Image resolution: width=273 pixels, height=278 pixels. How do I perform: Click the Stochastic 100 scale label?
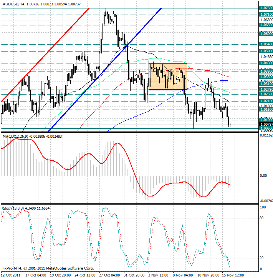[263, 207]
